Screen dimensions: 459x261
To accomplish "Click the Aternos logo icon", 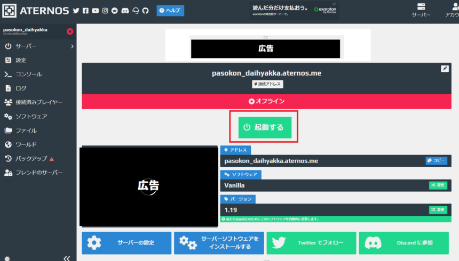I will tap(10, 11).
